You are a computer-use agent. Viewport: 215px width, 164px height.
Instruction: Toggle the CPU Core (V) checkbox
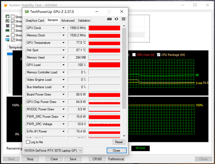[134, 55]
